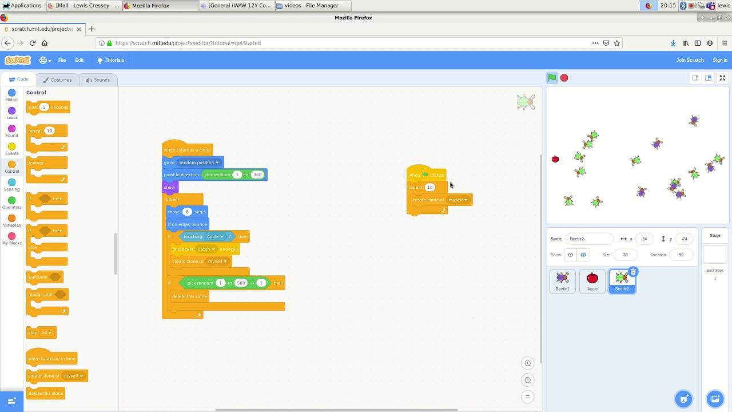Open eaten dropdown in broadcast block
This screenshot has width=732, height=412.
[x=206, y=249]
